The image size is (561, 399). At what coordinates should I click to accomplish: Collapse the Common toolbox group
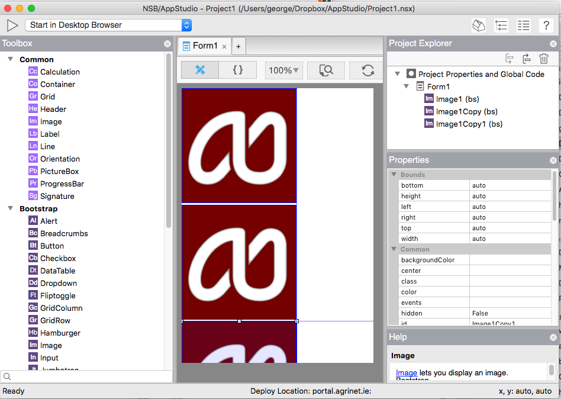[11, 59]
